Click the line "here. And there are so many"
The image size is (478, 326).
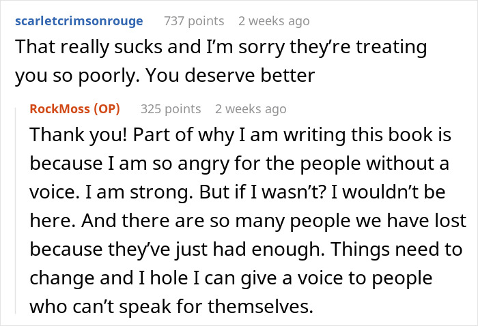248,221
